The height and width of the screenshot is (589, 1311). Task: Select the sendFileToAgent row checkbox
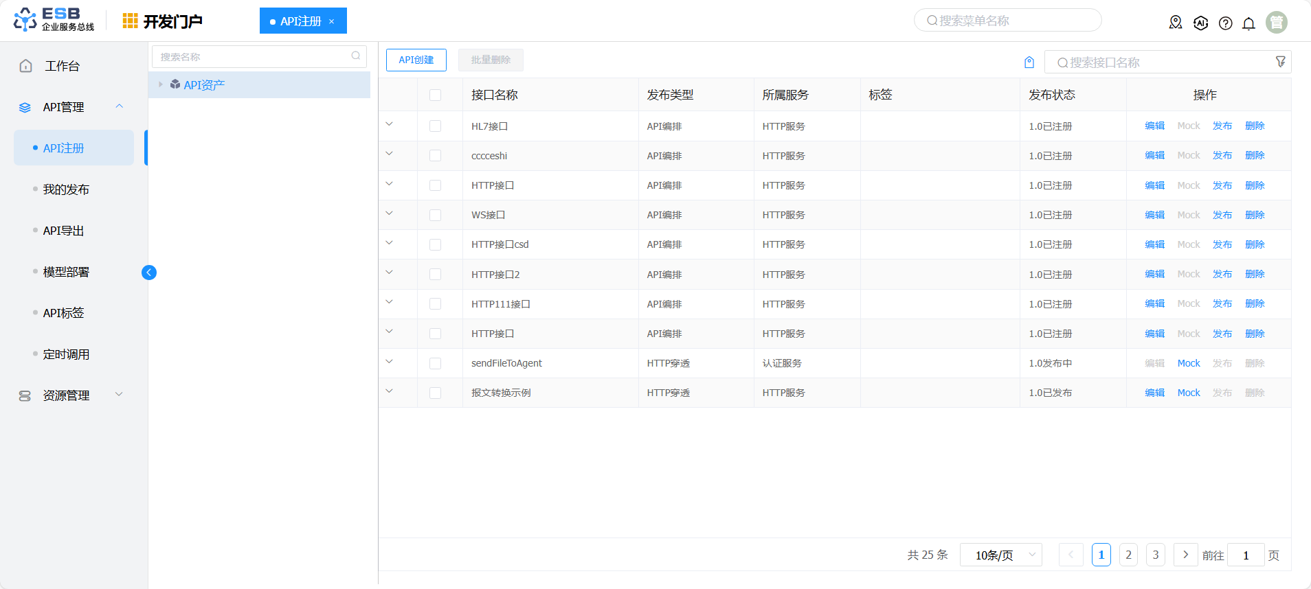click(435, 363)
